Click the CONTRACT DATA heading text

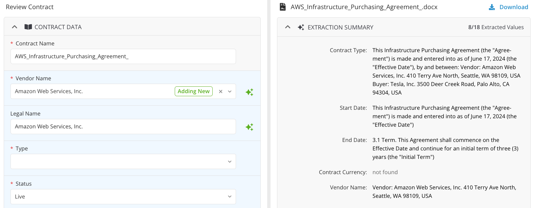(x=58, y=27)
